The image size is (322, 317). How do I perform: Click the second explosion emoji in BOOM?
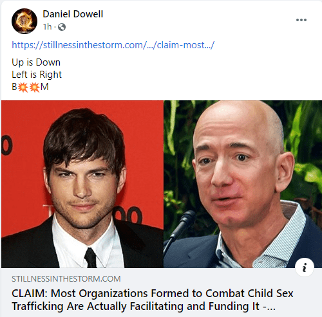(x=34, y=87)
